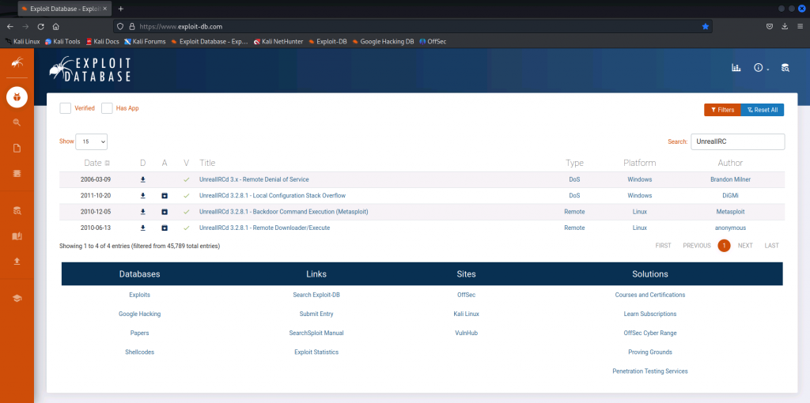
Task: Open the Papers document icon in the sidebar
Action: [17, 149]
